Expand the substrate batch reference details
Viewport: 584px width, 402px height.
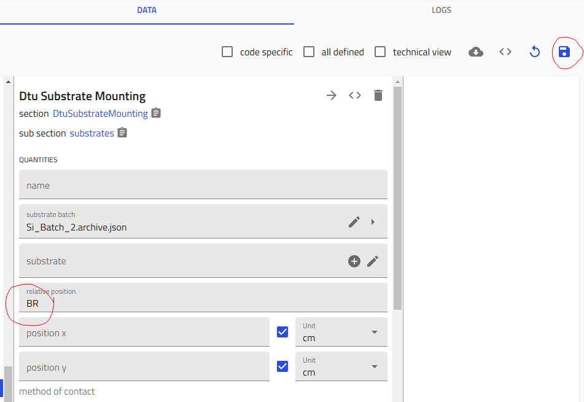[373, 222]
